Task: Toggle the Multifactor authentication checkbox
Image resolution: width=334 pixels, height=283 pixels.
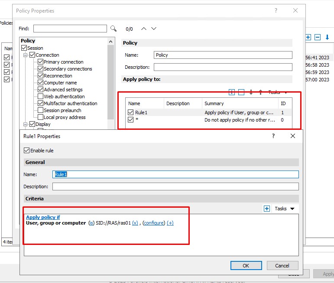Action: click(40, 103)
